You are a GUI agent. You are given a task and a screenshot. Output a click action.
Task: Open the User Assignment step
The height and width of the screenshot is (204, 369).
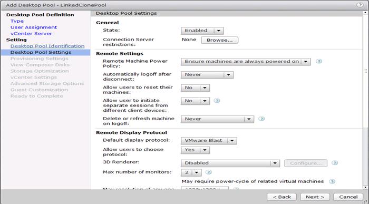tap(34, 27)
